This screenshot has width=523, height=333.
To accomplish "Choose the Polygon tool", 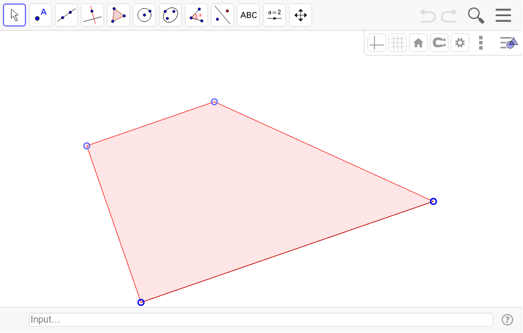I will (118, 15).
